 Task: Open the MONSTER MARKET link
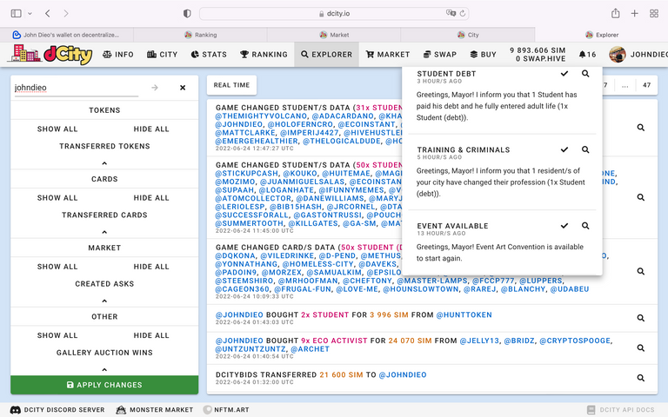pyautogui.click(x=155, y=410)
